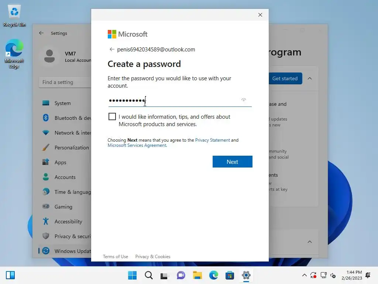Image resolution: width=378 pixels, height=284 pixels.
Task: Click the Windows Update tray icon
Action: [313, 275]
